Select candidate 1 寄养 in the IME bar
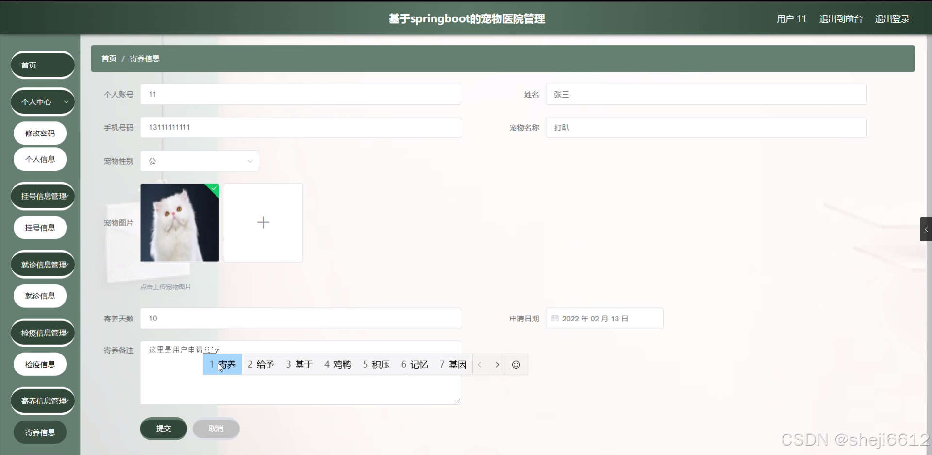The width and height of the screenshot is (932, 455). [x=222, y=365]
